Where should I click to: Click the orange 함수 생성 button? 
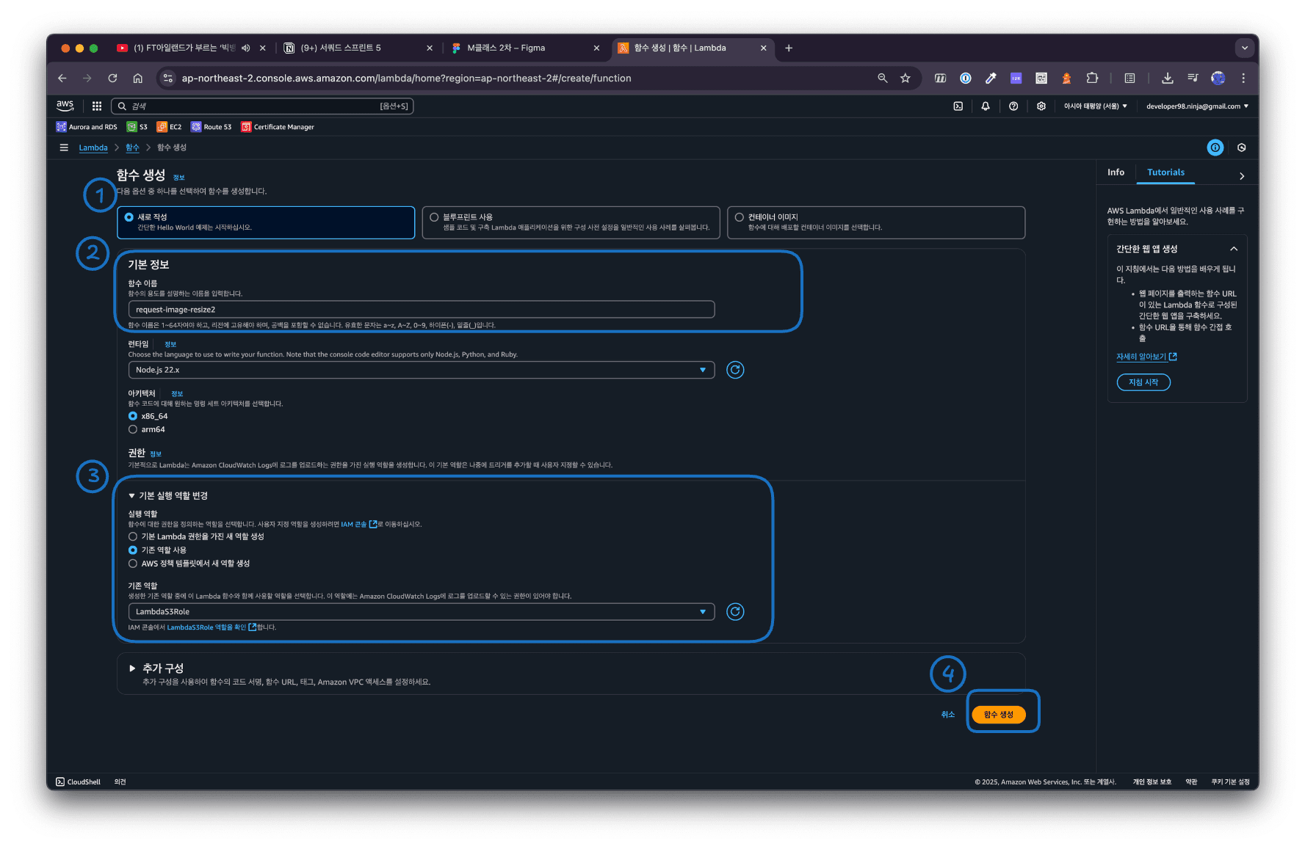tap(999, 715)
